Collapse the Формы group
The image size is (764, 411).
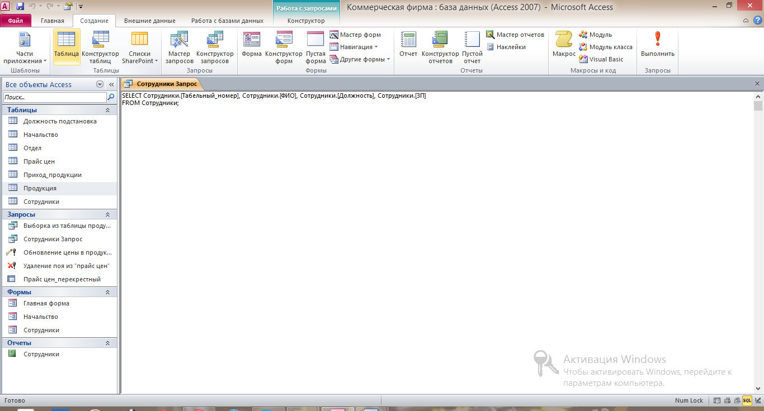tap(107, 292)
